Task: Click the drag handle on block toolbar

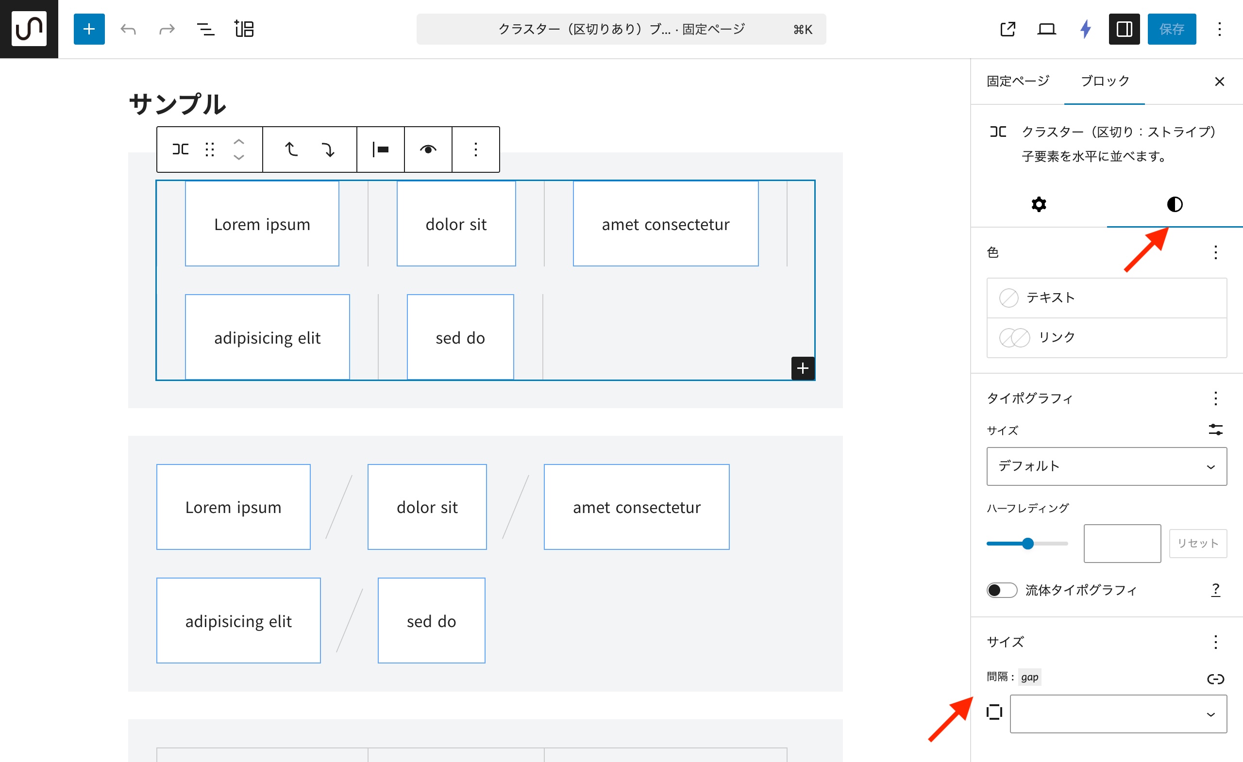Action: [x=210, y=149]
